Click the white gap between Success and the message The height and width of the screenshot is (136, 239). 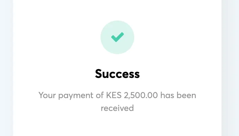click(117, 85)
